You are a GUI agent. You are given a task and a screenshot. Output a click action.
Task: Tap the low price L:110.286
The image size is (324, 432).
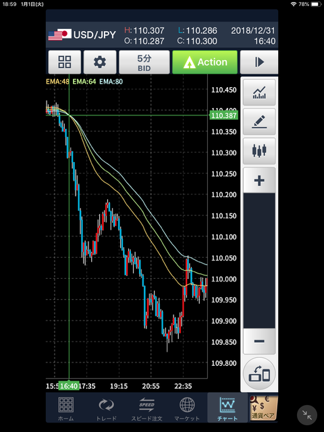(x=198, y=30)
